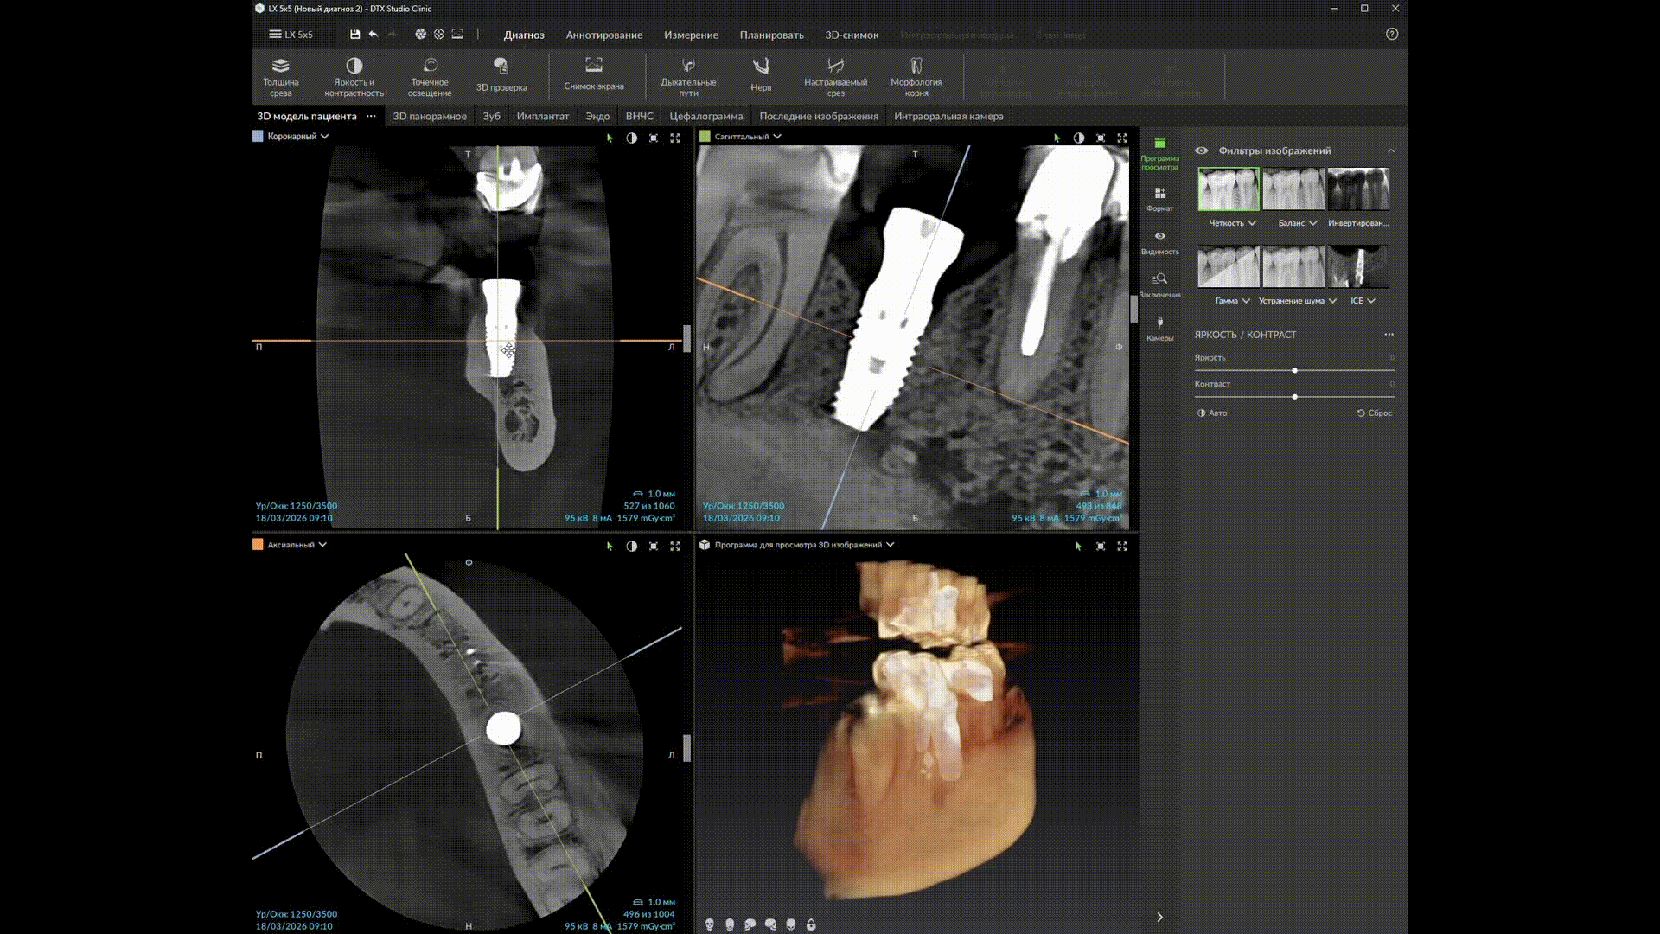Click the pointer tool in the Сагиттальный viewport
1660x934 pixels.
pos(1057,138)
